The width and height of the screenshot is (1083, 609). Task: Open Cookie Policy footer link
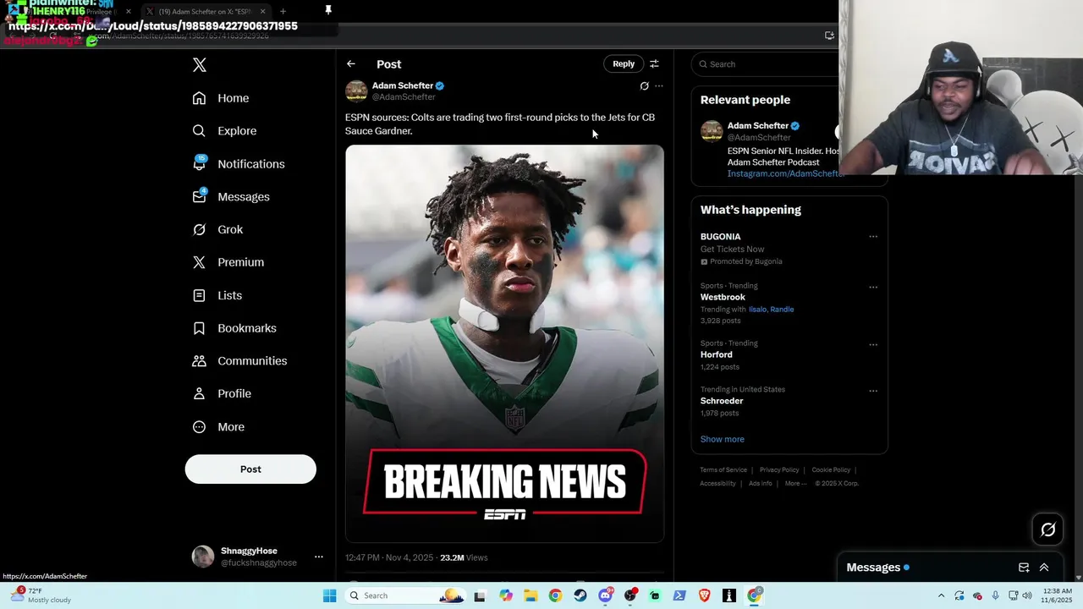click(831, 470)
